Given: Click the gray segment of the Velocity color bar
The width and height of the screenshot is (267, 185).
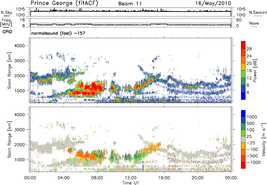Looking at the screenshot, I should pyautogui.click(x=243, y=139).
